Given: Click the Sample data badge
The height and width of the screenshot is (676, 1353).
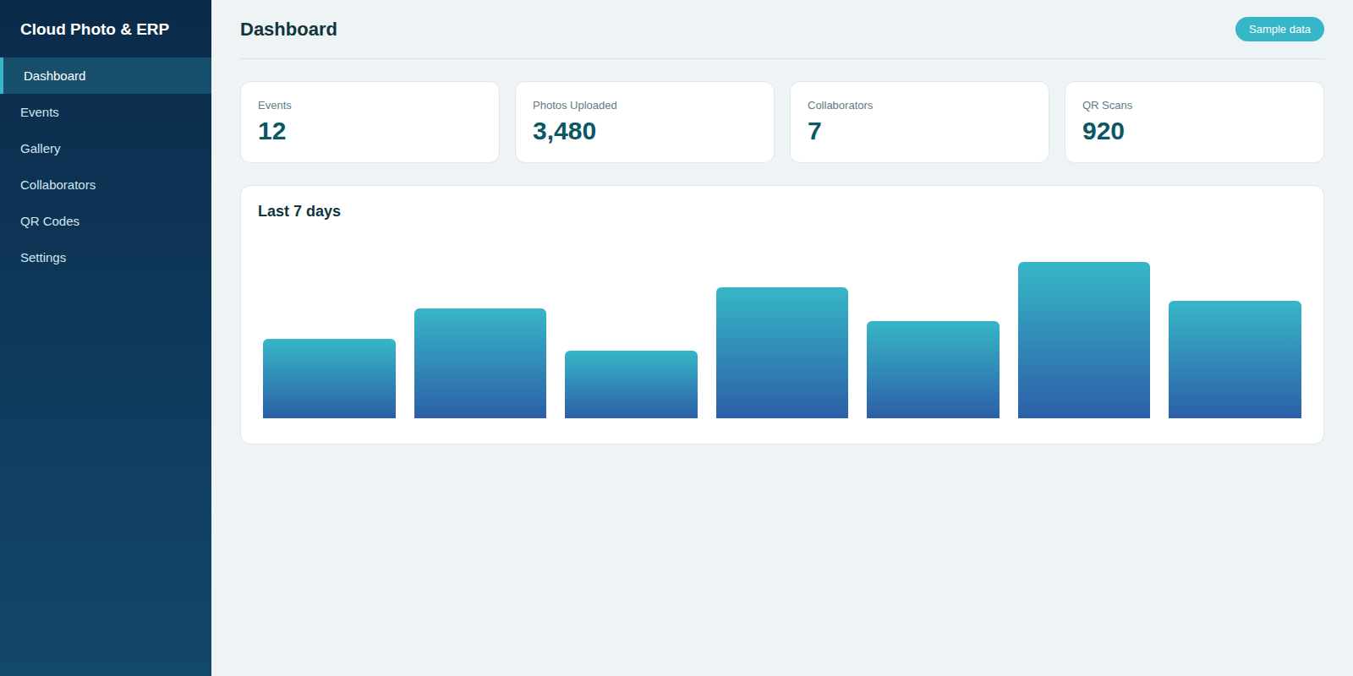Looking at the screenshot, I should pyautogui.click(x=1279, y=30).
